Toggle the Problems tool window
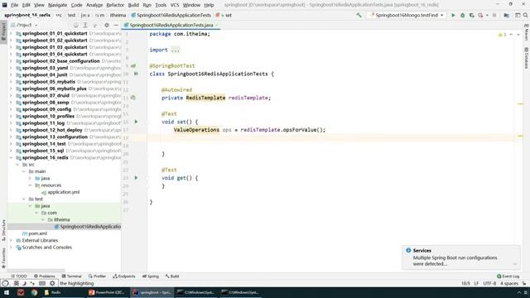 click(x=44, y=276)
